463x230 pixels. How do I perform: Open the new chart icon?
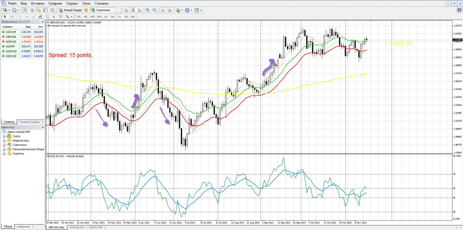(x=5, y=10)
